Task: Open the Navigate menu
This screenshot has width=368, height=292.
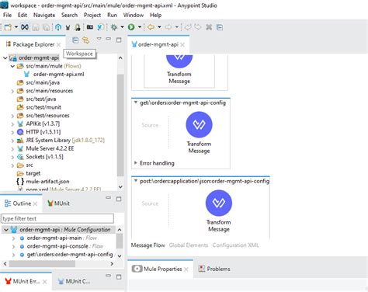Action: pyautogui.click(x=44, y=15)
